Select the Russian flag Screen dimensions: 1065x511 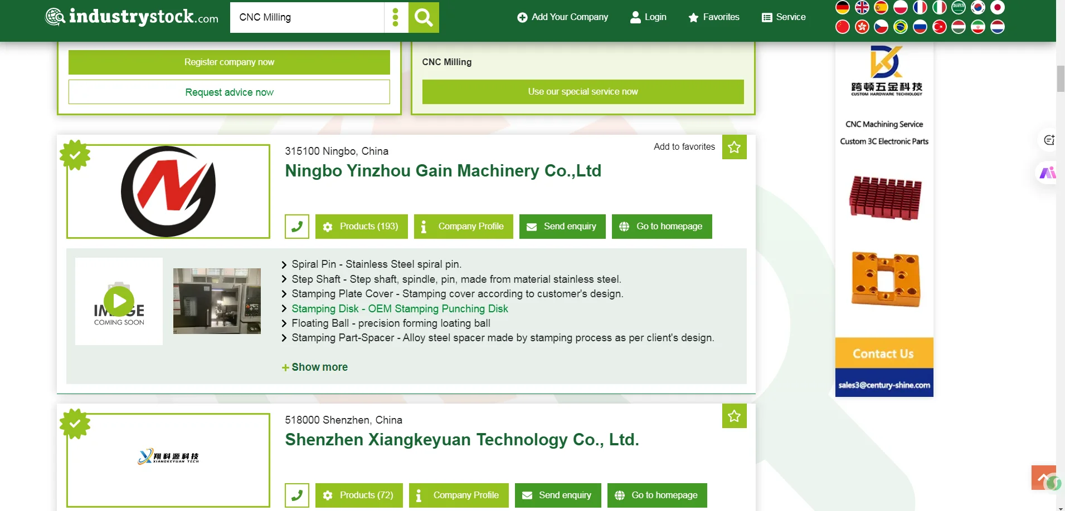[x=920, y=27]
